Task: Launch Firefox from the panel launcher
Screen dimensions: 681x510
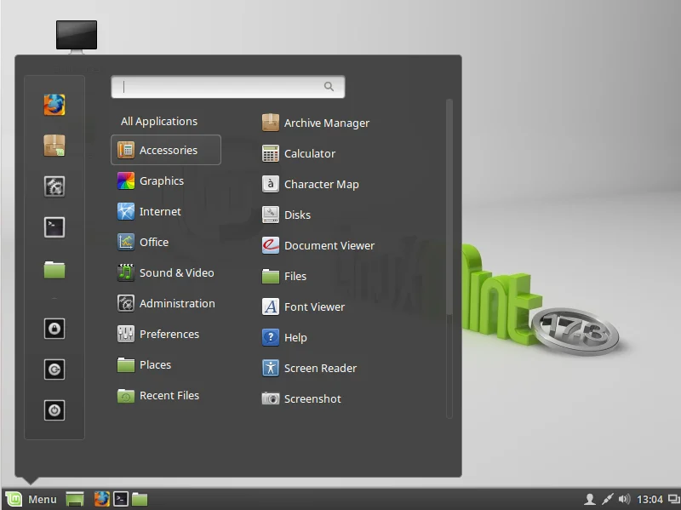Action: point(102,499)
